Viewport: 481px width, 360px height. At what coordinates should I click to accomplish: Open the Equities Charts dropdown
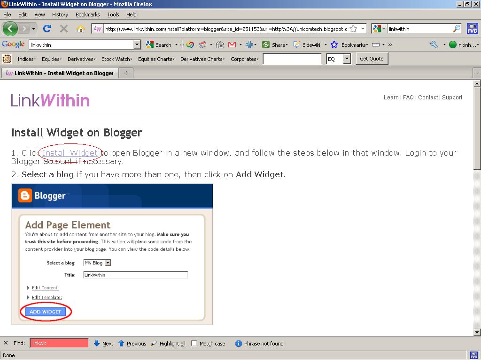click(156, 59)
